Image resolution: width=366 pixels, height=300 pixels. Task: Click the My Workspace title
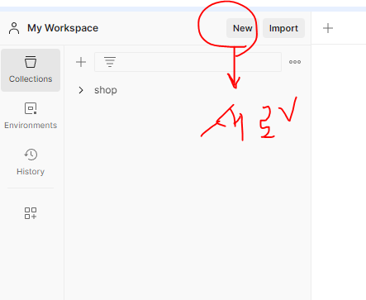(63, 28)
